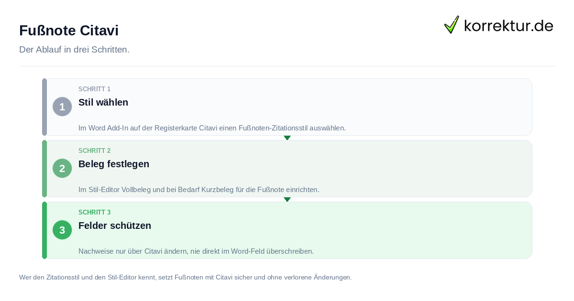Image resolution: width=574 pixels, height=301 pixels.
Task: Select the 'Felder schützen' title
Action: (115, 226)
